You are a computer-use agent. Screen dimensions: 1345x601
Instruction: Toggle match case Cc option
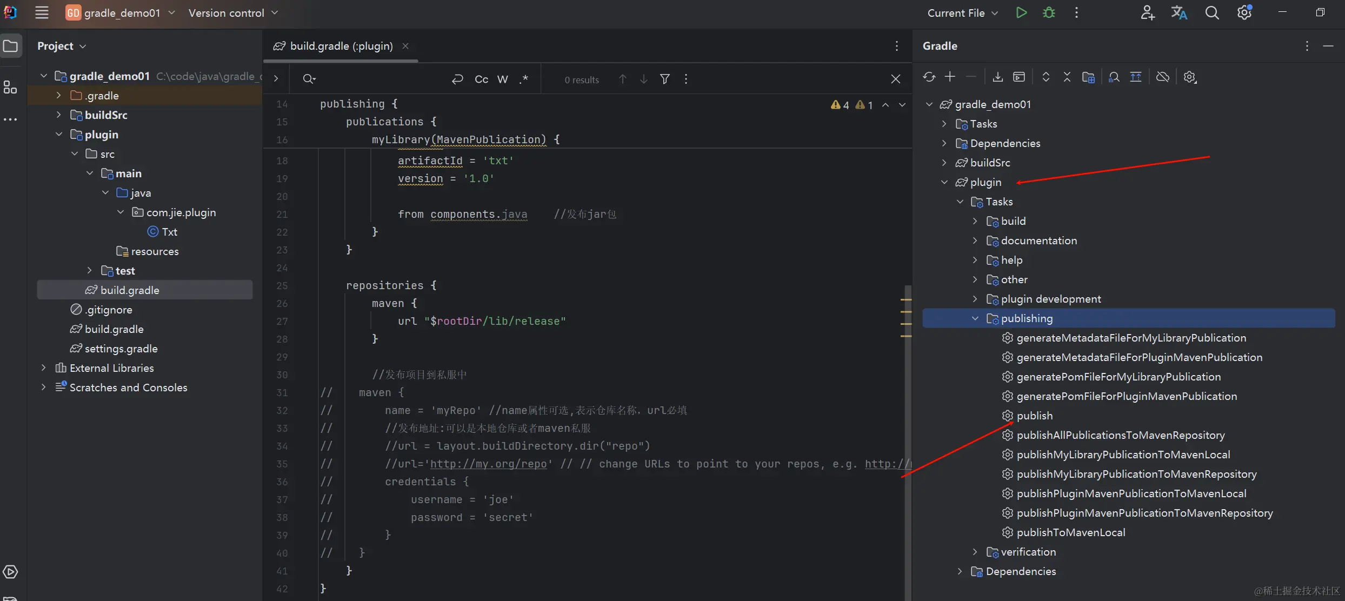point(481,79)
